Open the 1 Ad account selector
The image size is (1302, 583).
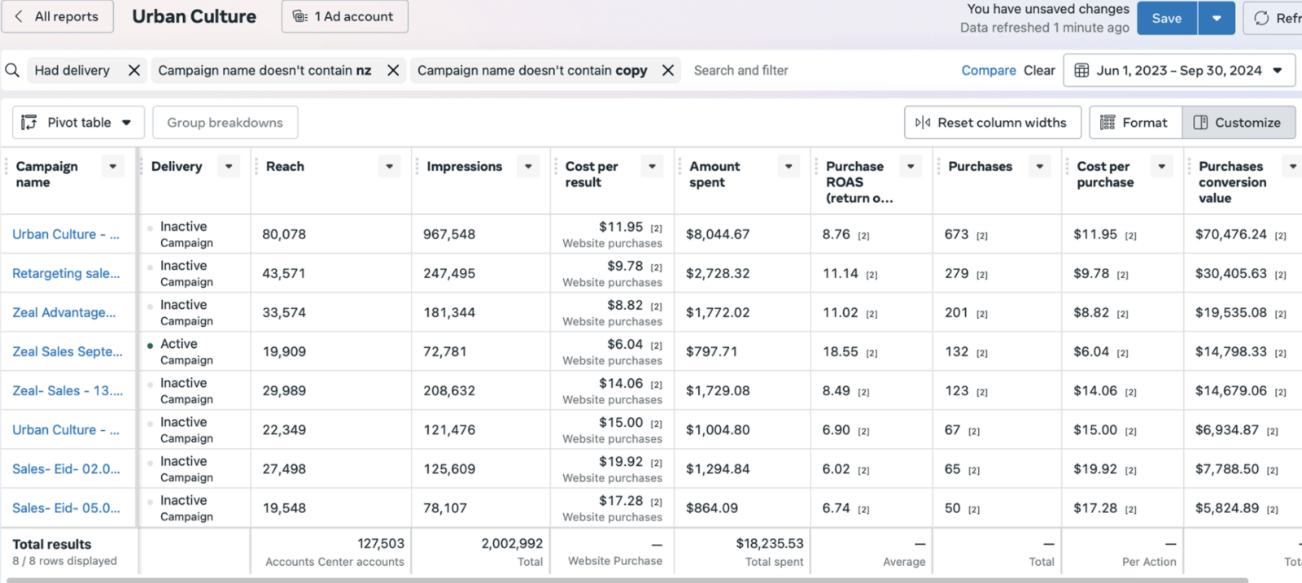[345, 16]
